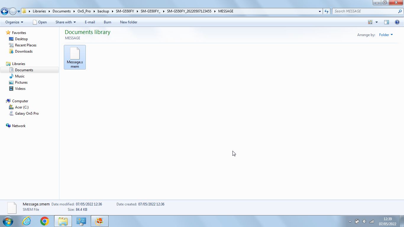404x227 pixels.
Task: Click the Music note icon in the sidebar
Action: click(11, 76)
